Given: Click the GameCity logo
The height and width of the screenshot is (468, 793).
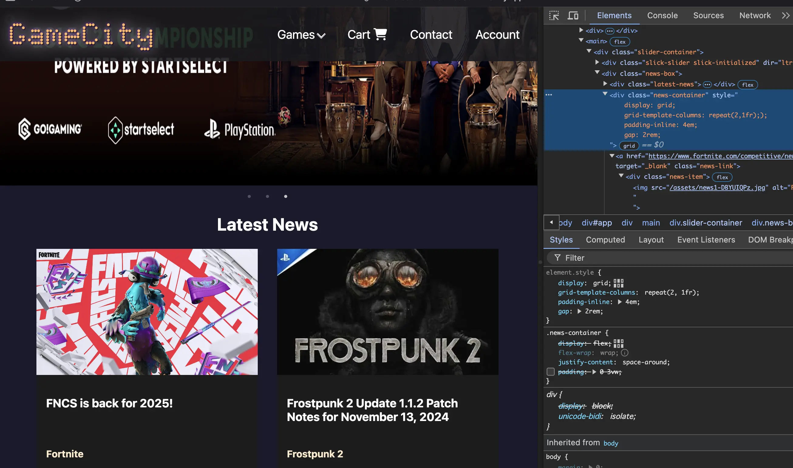Looking at the screenshot, I should (x=81, y=36).
